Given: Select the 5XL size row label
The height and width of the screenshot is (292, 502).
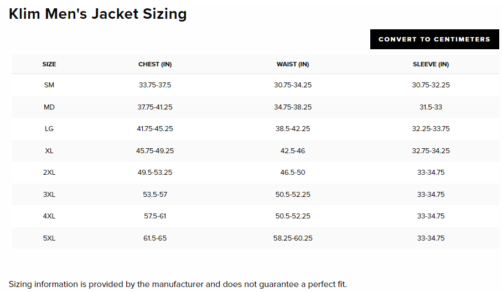Looking at the screenshot, I should pos(49,238).
